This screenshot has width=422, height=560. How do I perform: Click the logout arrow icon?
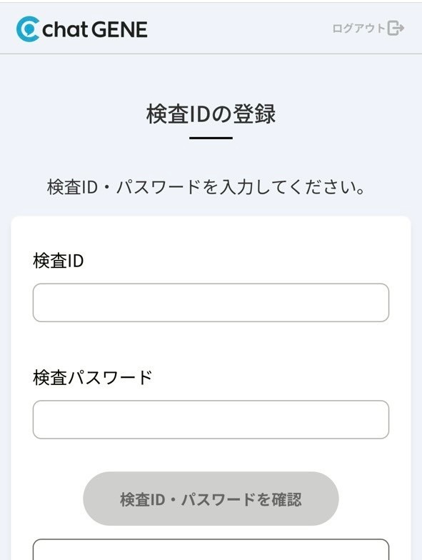tap(396, 29)
